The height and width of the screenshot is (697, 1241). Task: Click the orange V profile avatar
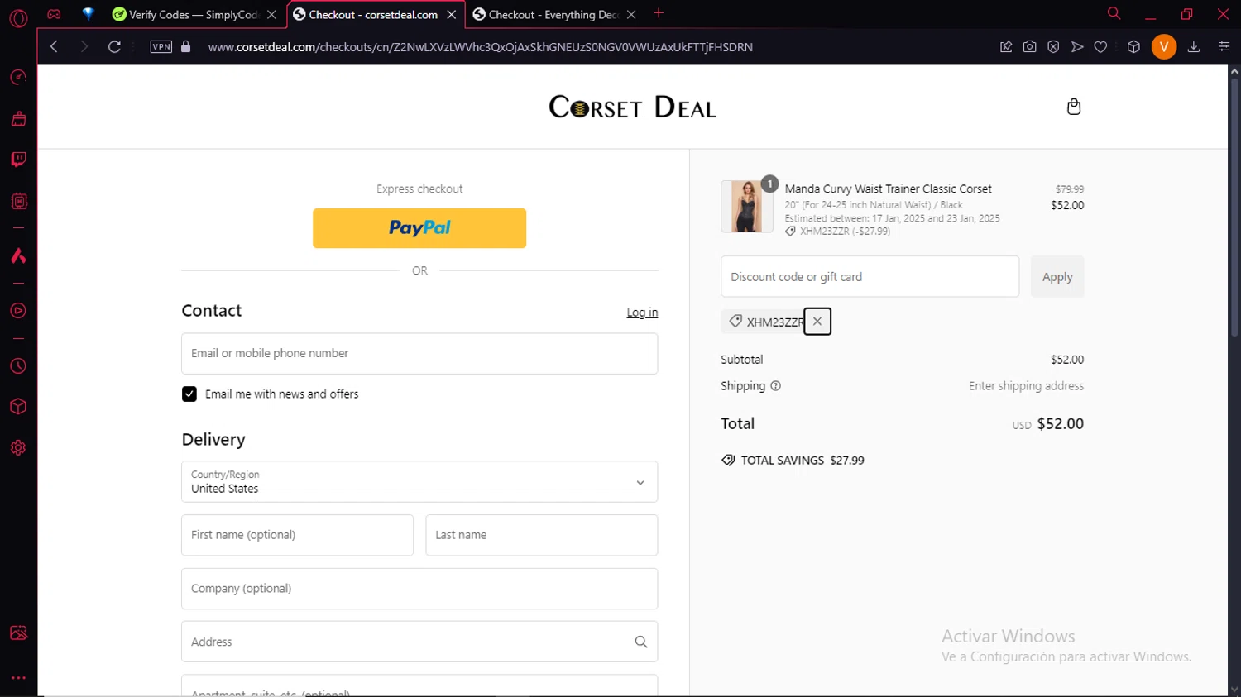(1164, 47)
